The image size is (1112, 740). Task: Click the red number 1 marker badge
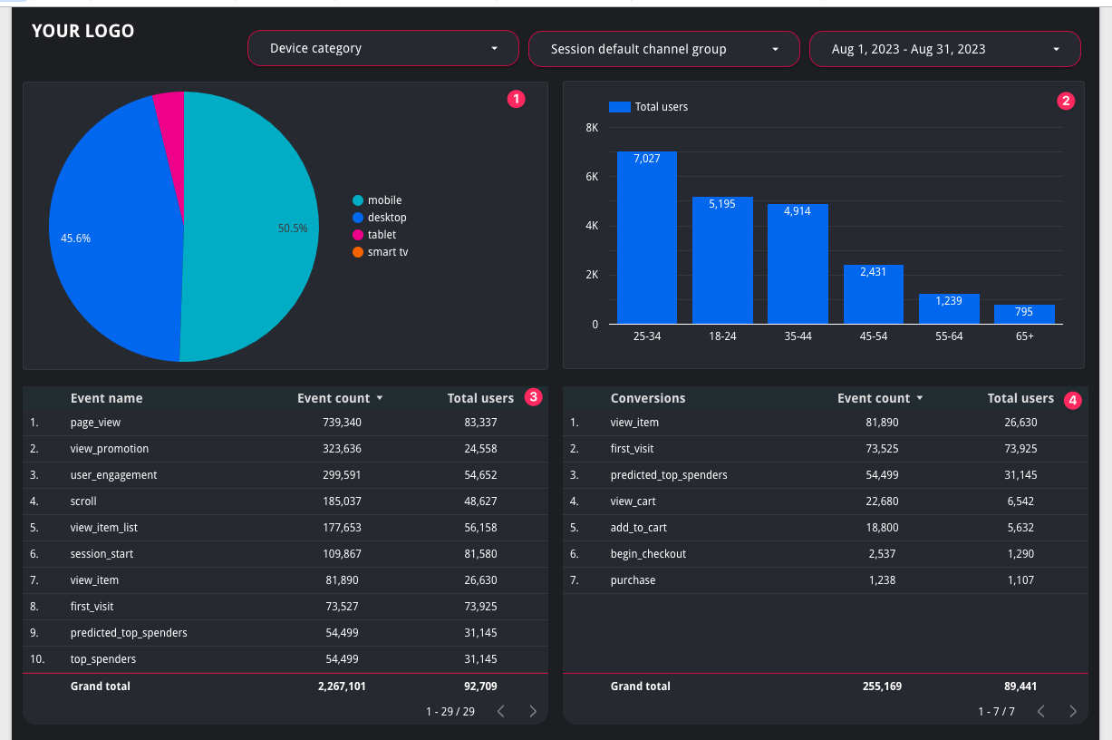click(517, 100)
